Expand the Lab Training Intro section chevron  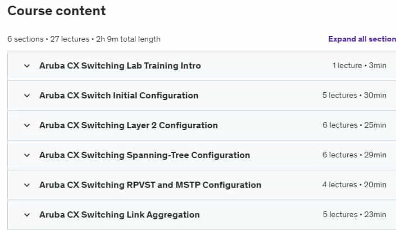click(27, 66)
